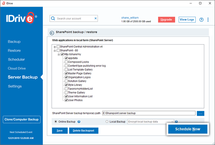Image resolution: width=215 pixels, height=145 pixels.
Task: Check the Theme Gallery checkbox
Action: [66, 92]
